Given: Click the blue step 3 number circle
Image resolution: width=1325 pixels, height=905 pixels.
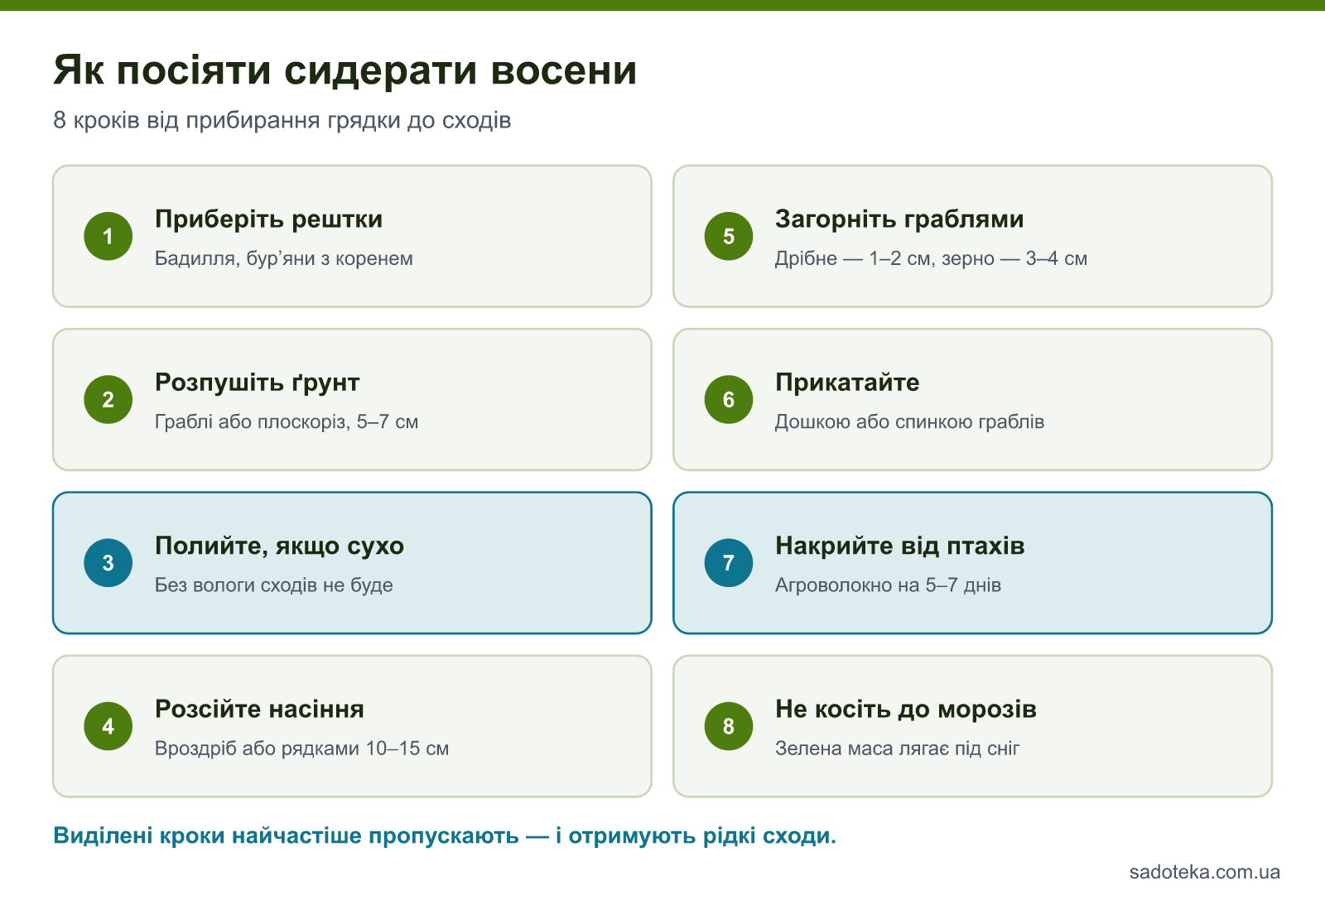Looking at the screenshot, I should pos(108,563).
